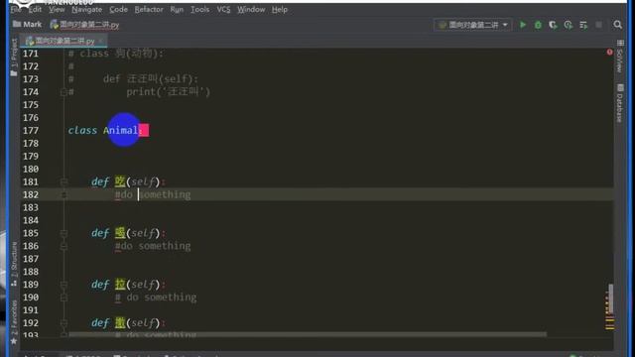Click the method name 吃 on line 181

(120, 181)
